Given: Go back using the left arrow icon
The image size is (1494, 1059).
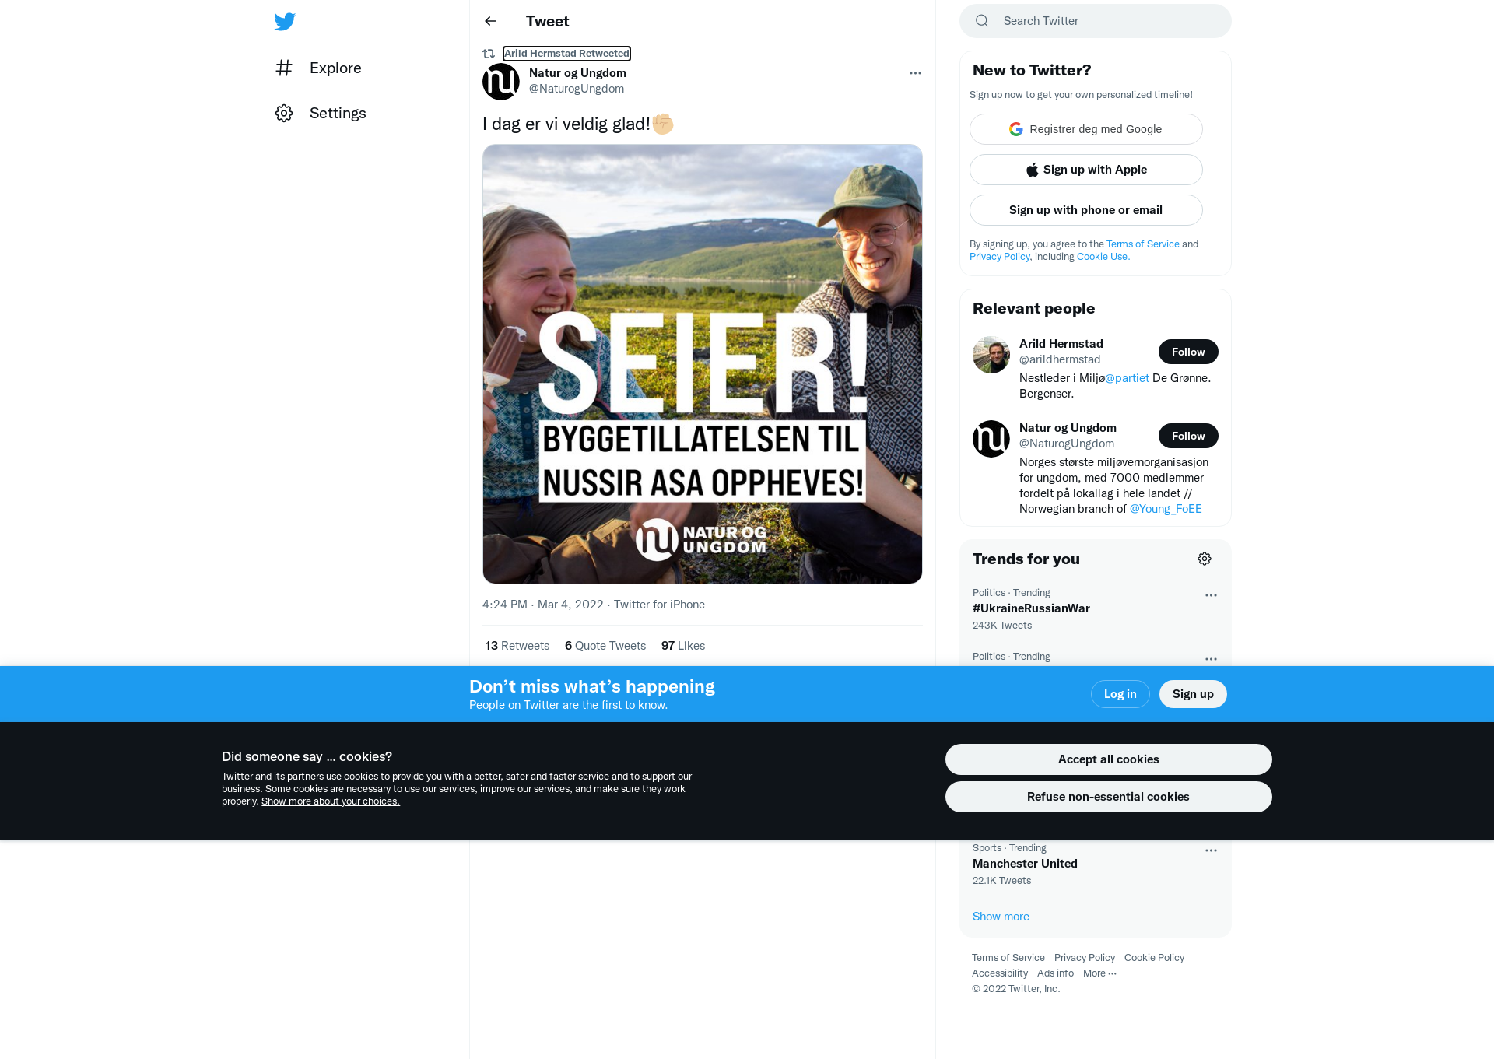Looking at the screenshot, I should pos(490,21).
